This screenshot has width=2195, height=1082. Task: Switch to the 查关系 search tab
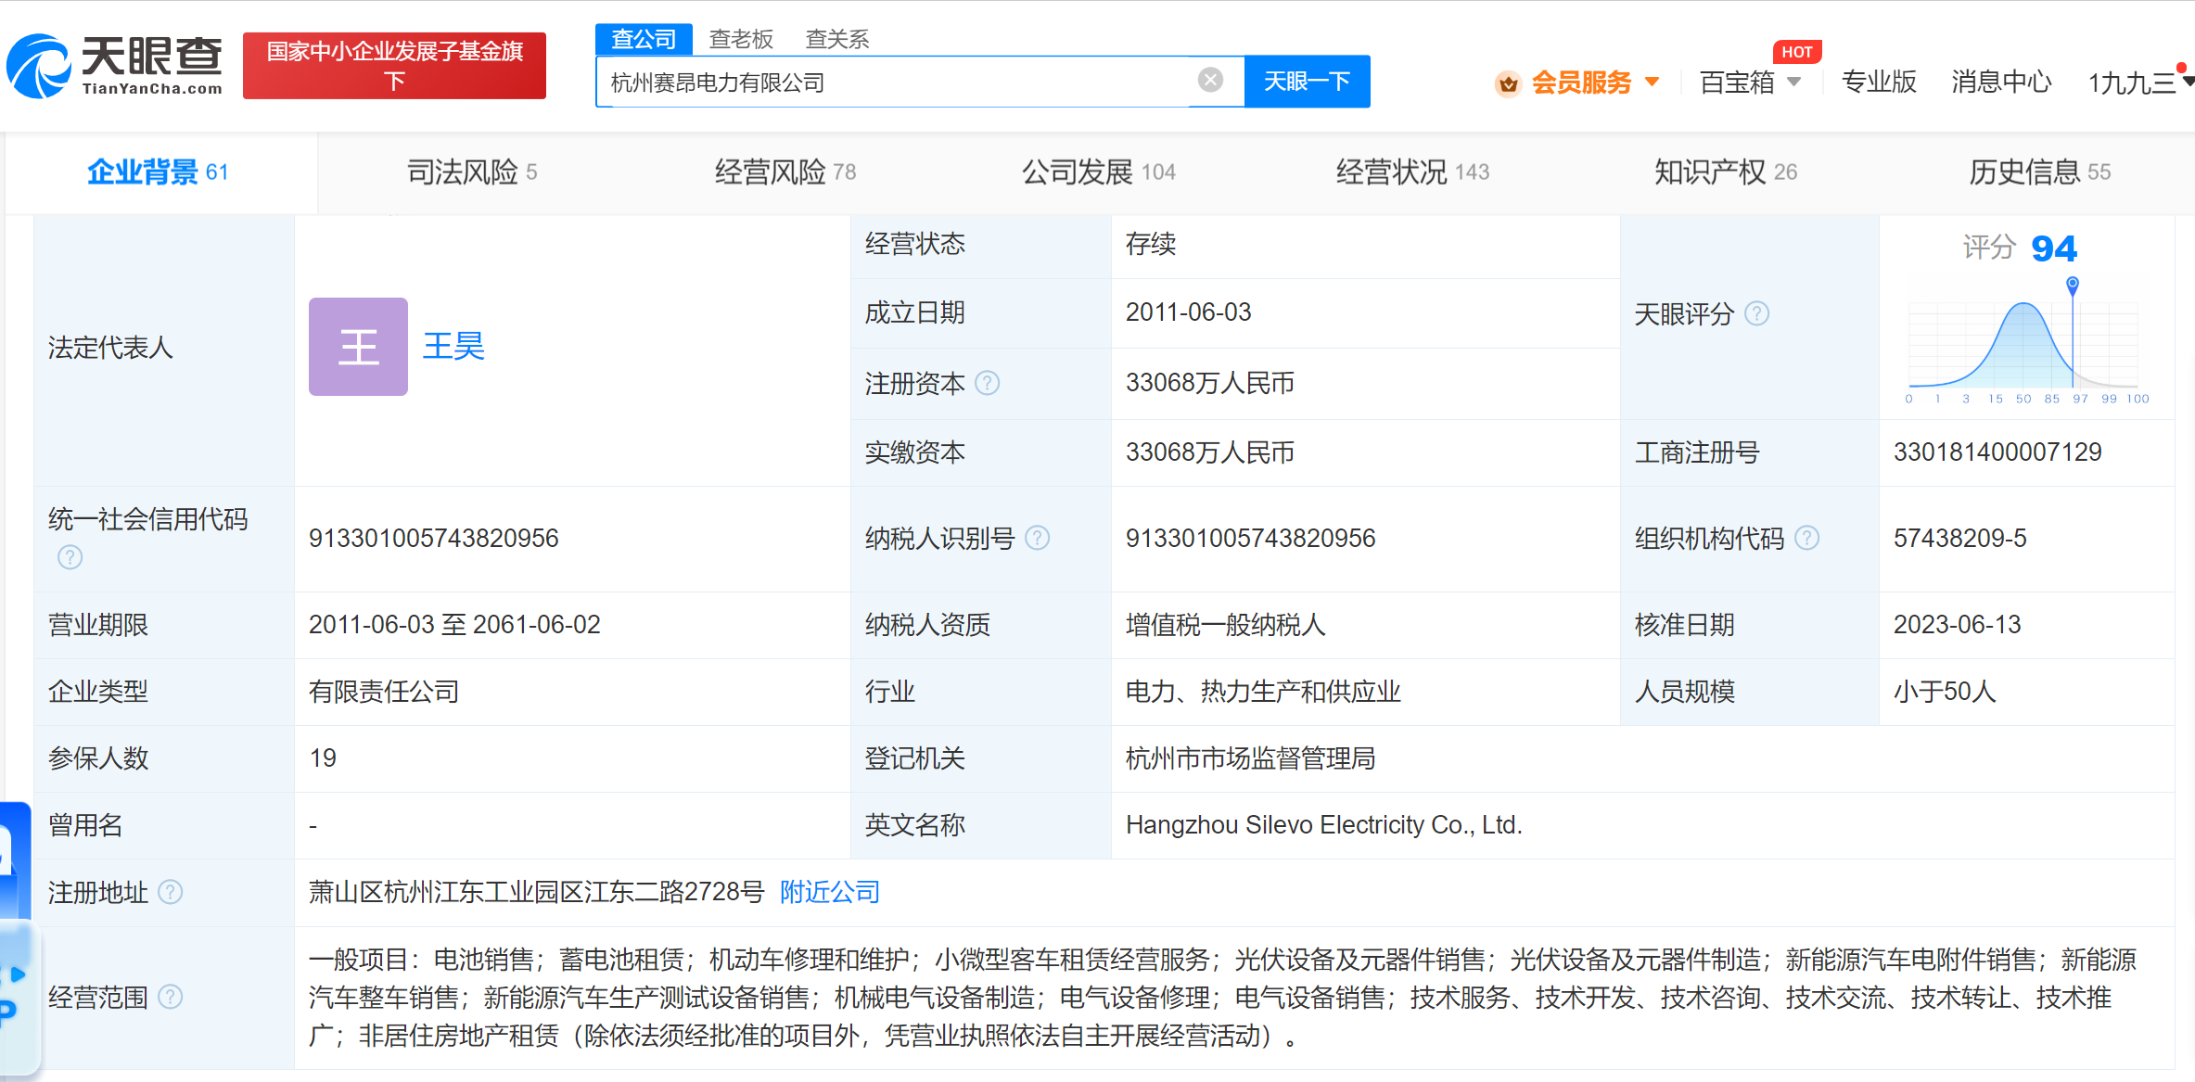(x=836, y=39)
